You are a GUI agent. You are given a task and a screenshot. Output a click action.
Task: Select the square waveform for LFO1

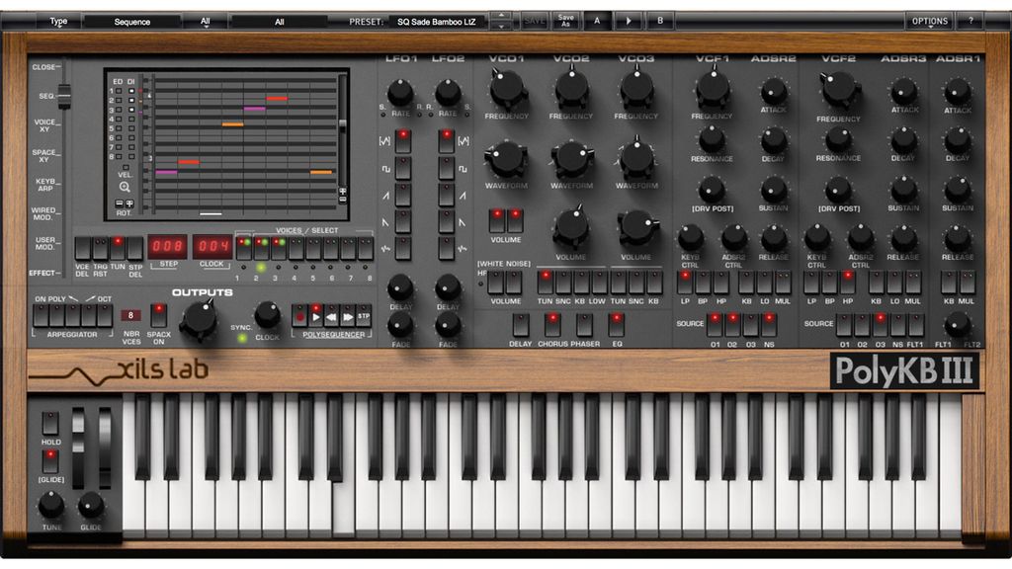point(401,166)
